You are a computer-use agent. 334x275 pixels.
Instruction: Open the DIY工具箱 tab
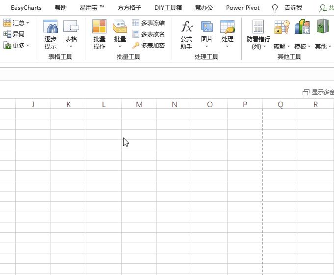[x=168, y=8]
